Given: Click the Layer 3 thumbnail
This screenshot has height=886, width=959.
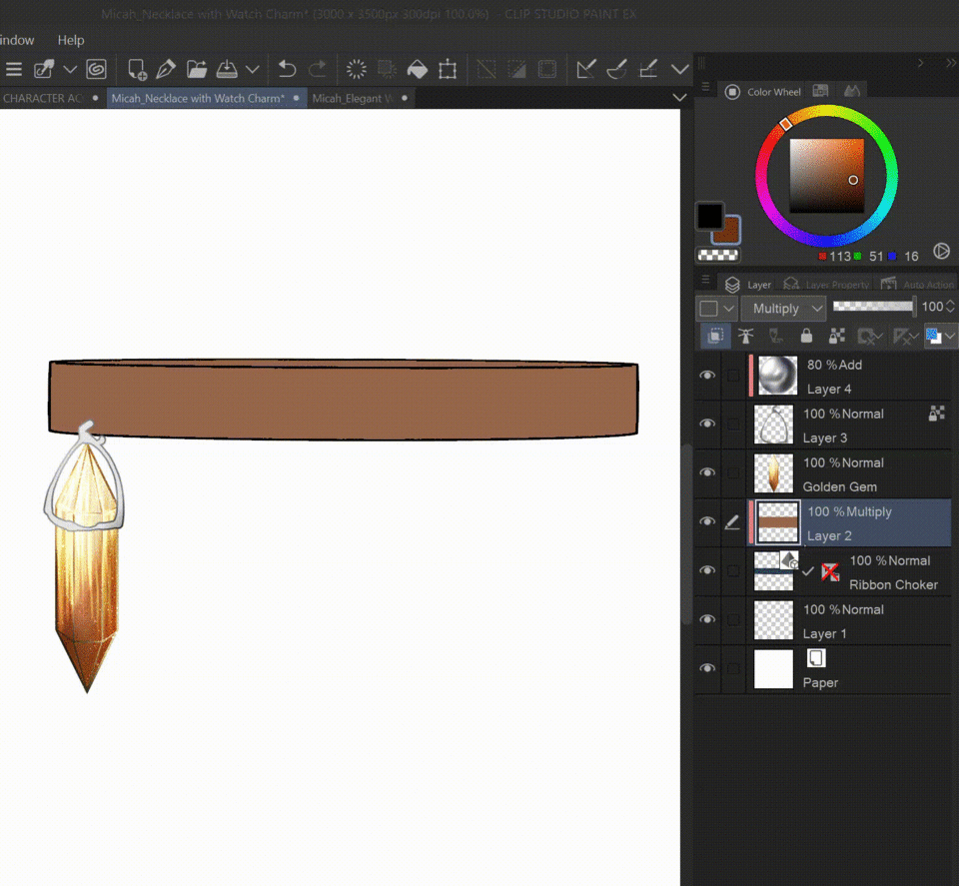Looking at the screenshot, I should click(x=774, y=425).
